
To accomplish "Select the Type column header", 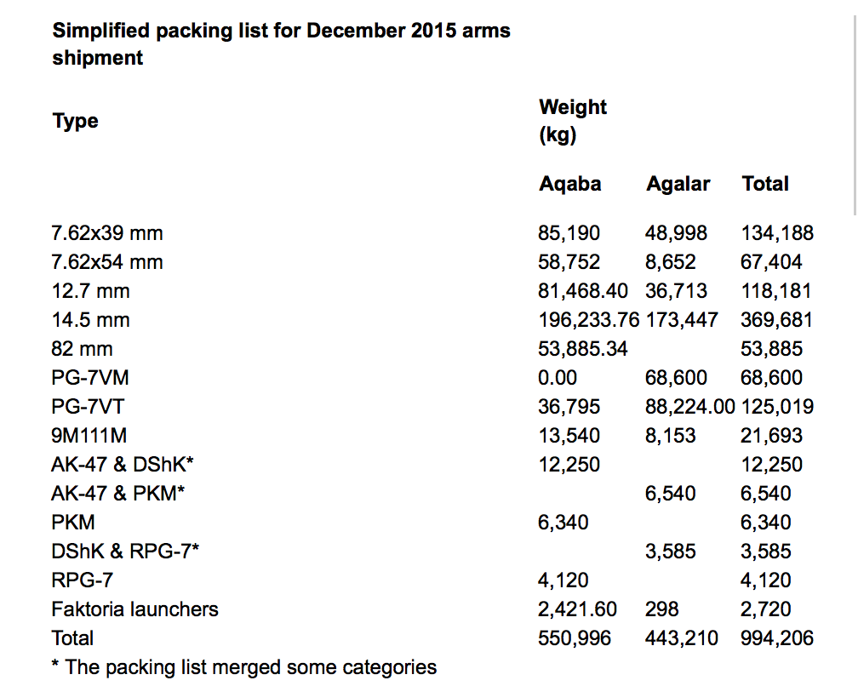I will (76, 121).
